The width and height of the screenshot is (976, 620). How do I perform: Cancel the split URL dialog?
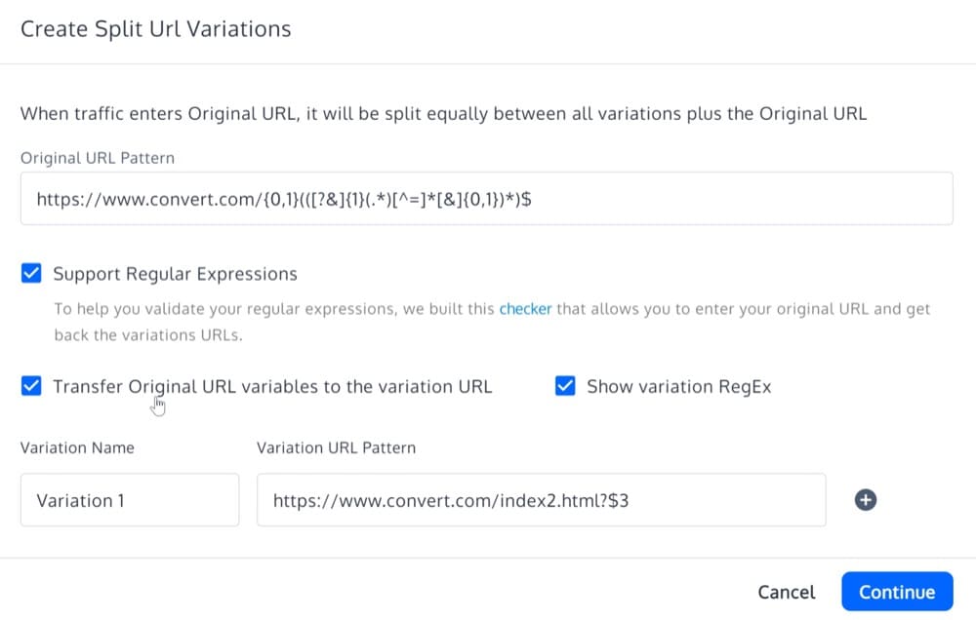pos(786,592)
